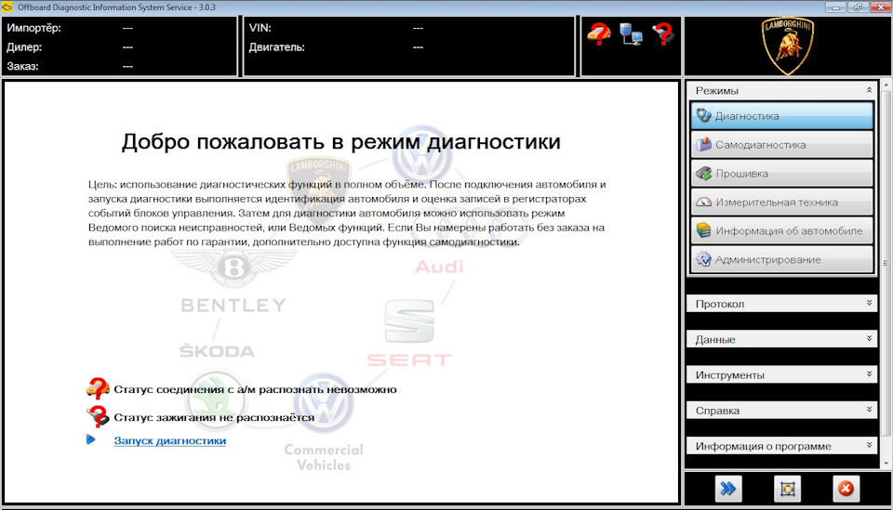
Task: Click the gauge icon on Измерительная техника
Action: (704, 202)
